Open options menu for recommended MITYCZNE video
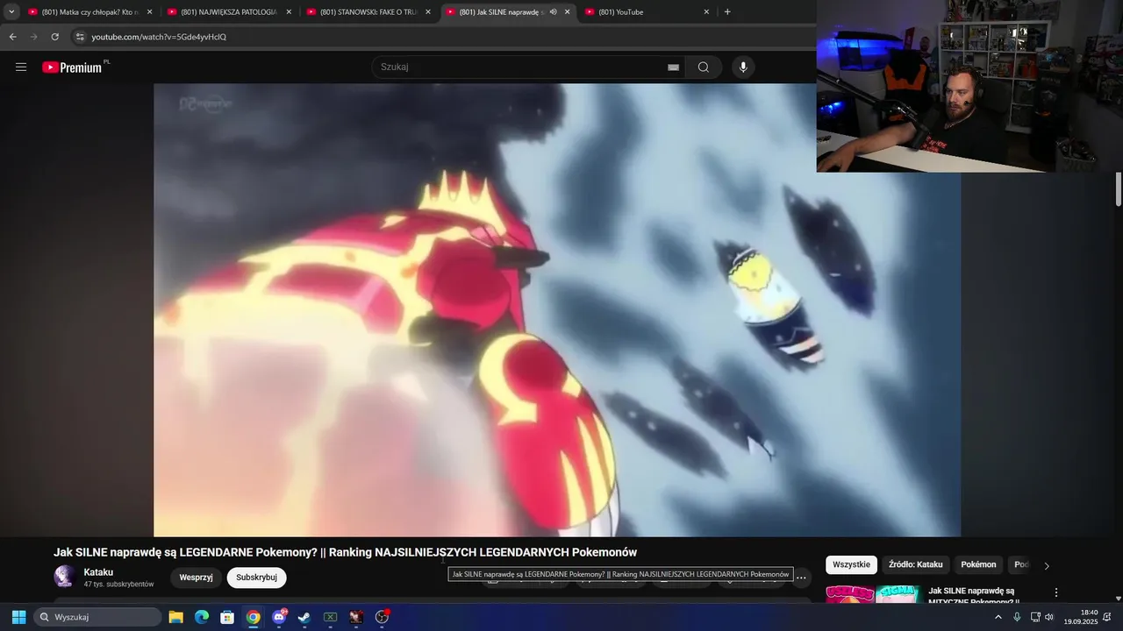This screenshot has height=631, width=1123. click(1056, 592)
